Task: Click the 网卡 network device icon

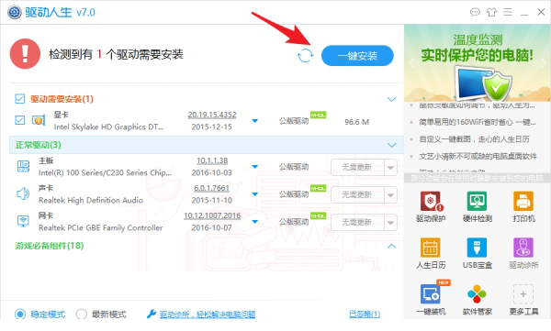Action: pos(23,221)
